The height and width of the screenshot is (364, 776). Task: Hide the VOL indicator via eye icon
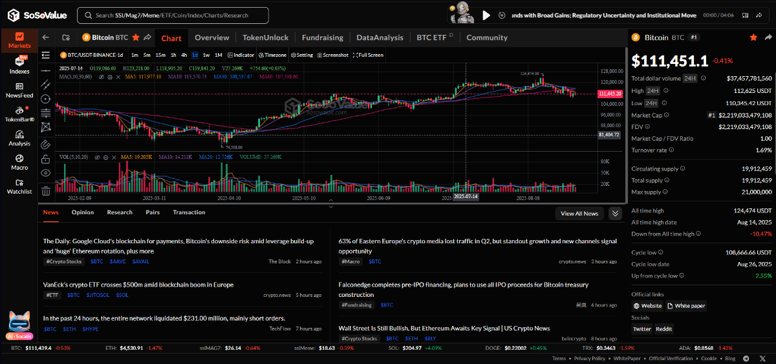click(97, 157)
